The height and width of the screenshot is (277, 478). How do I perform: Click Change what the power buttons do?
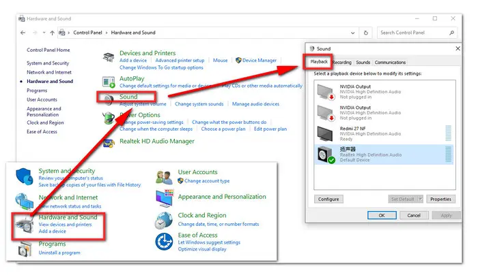click(229, 122)
